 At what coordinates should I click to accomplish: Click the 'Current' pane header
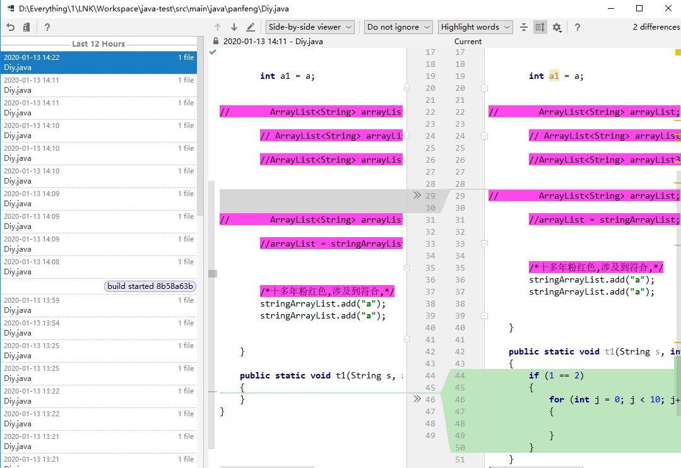point(468,41)
